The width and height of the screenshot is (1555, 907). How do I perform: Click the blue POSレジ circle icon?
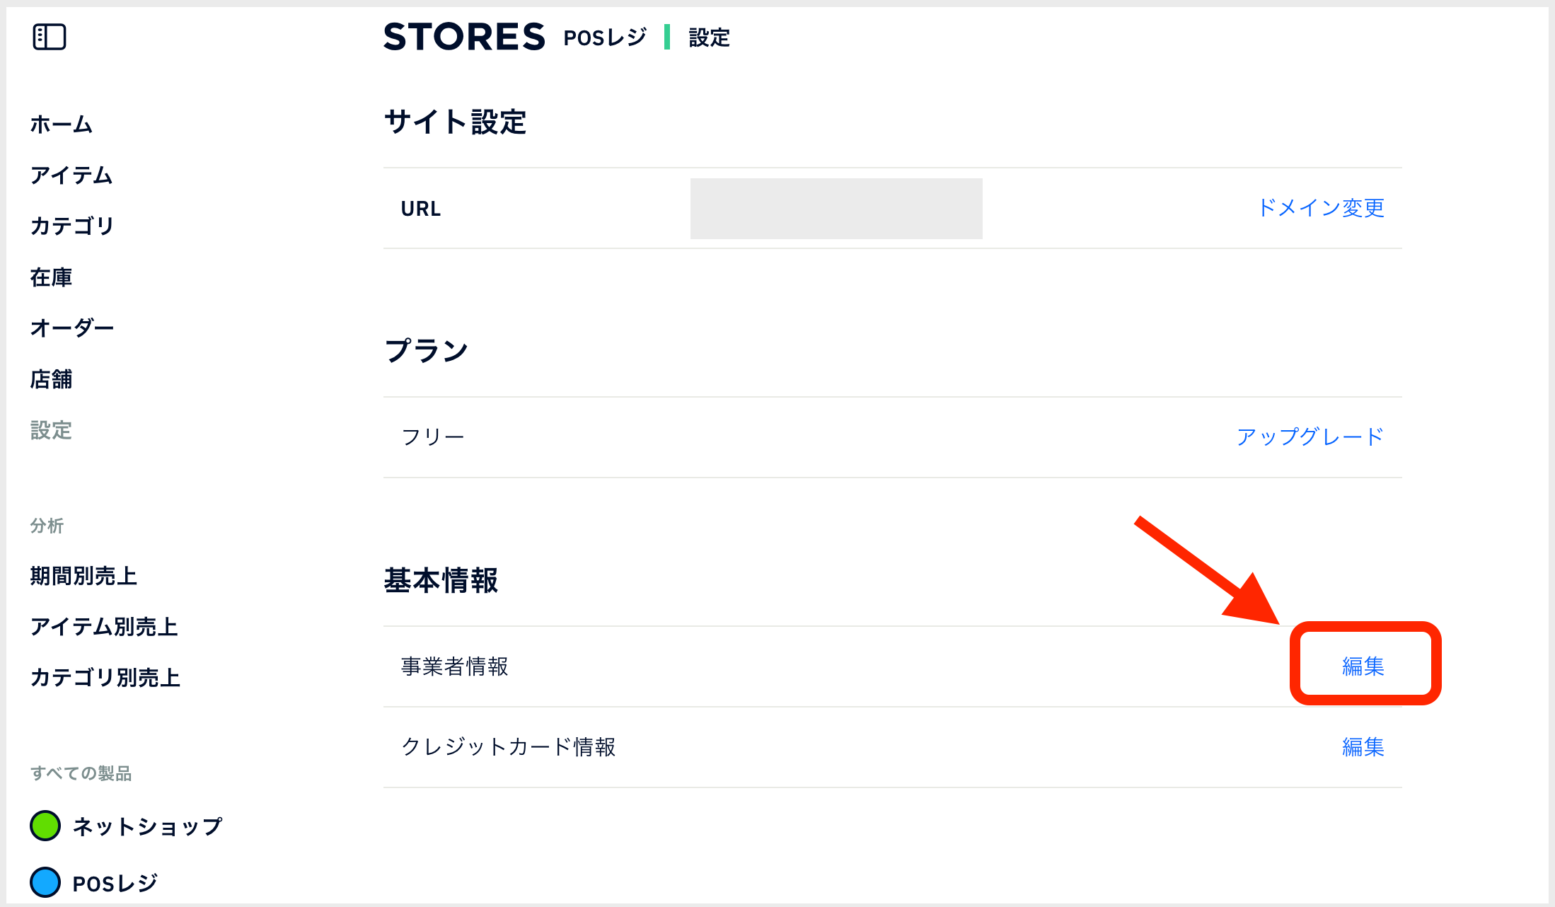45,882
